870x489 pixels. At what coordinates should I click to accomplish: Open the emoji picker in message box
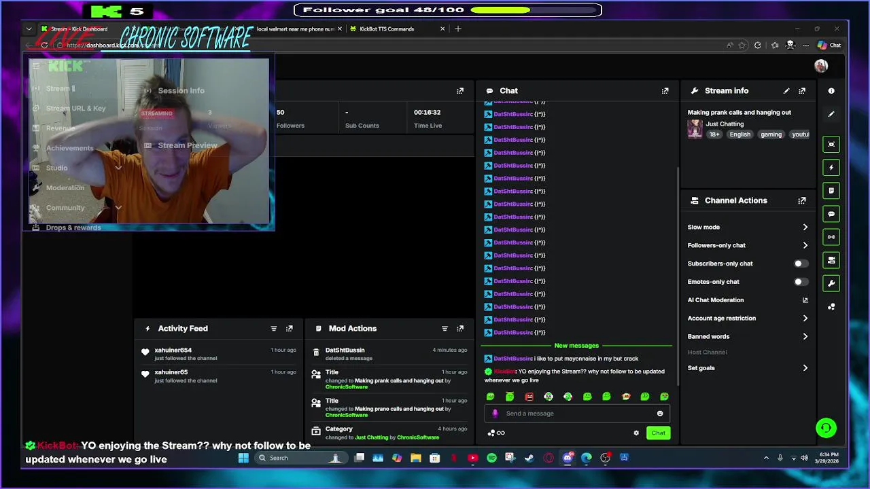[x=659, y=414]
